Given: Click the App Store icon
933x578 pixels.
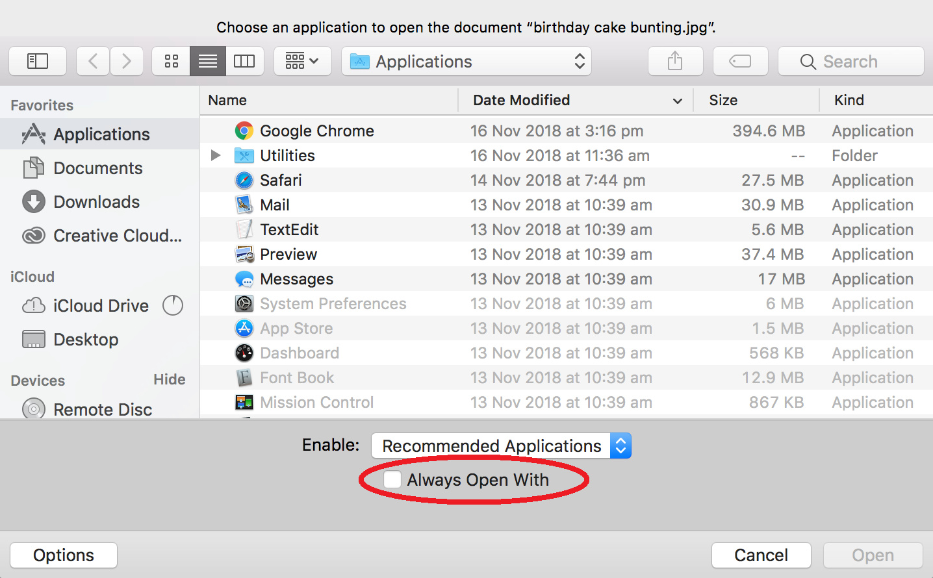Looking at the screenshot, I should pyautogui.click(x=244, y=329).
